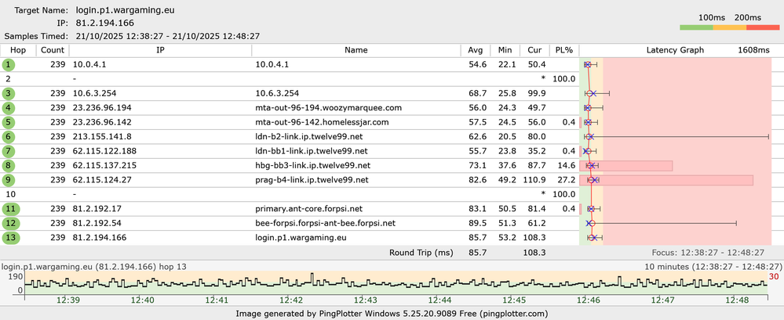Screen dimensions: 784x320
Task: Click hop 1 average 54.6
Action: (x=478, y=65)
